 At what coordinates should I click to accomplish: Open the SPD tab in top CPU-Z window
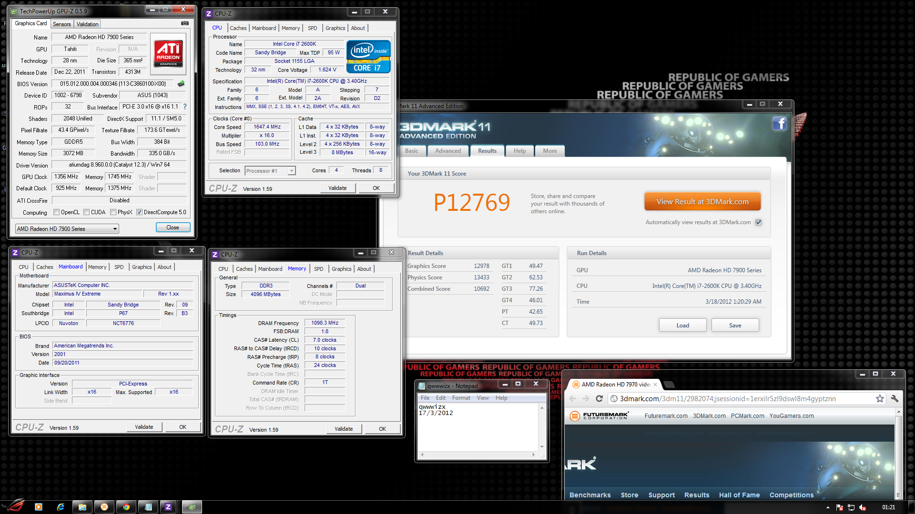(x=312, y=28)
